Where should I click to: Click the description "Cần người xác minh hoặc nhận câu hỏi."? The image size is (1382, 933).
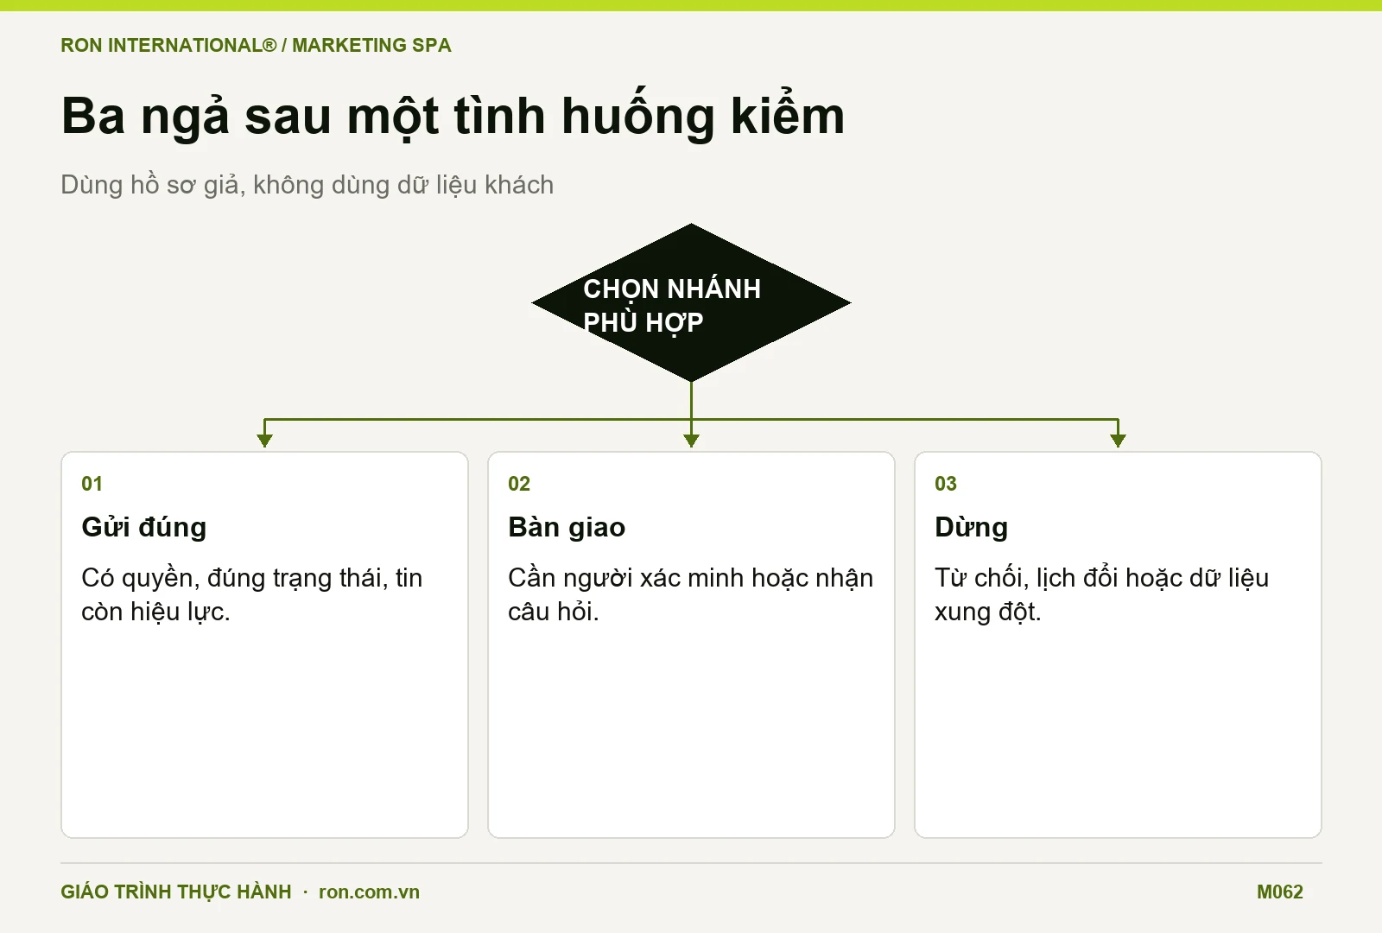tap(691, 594)
